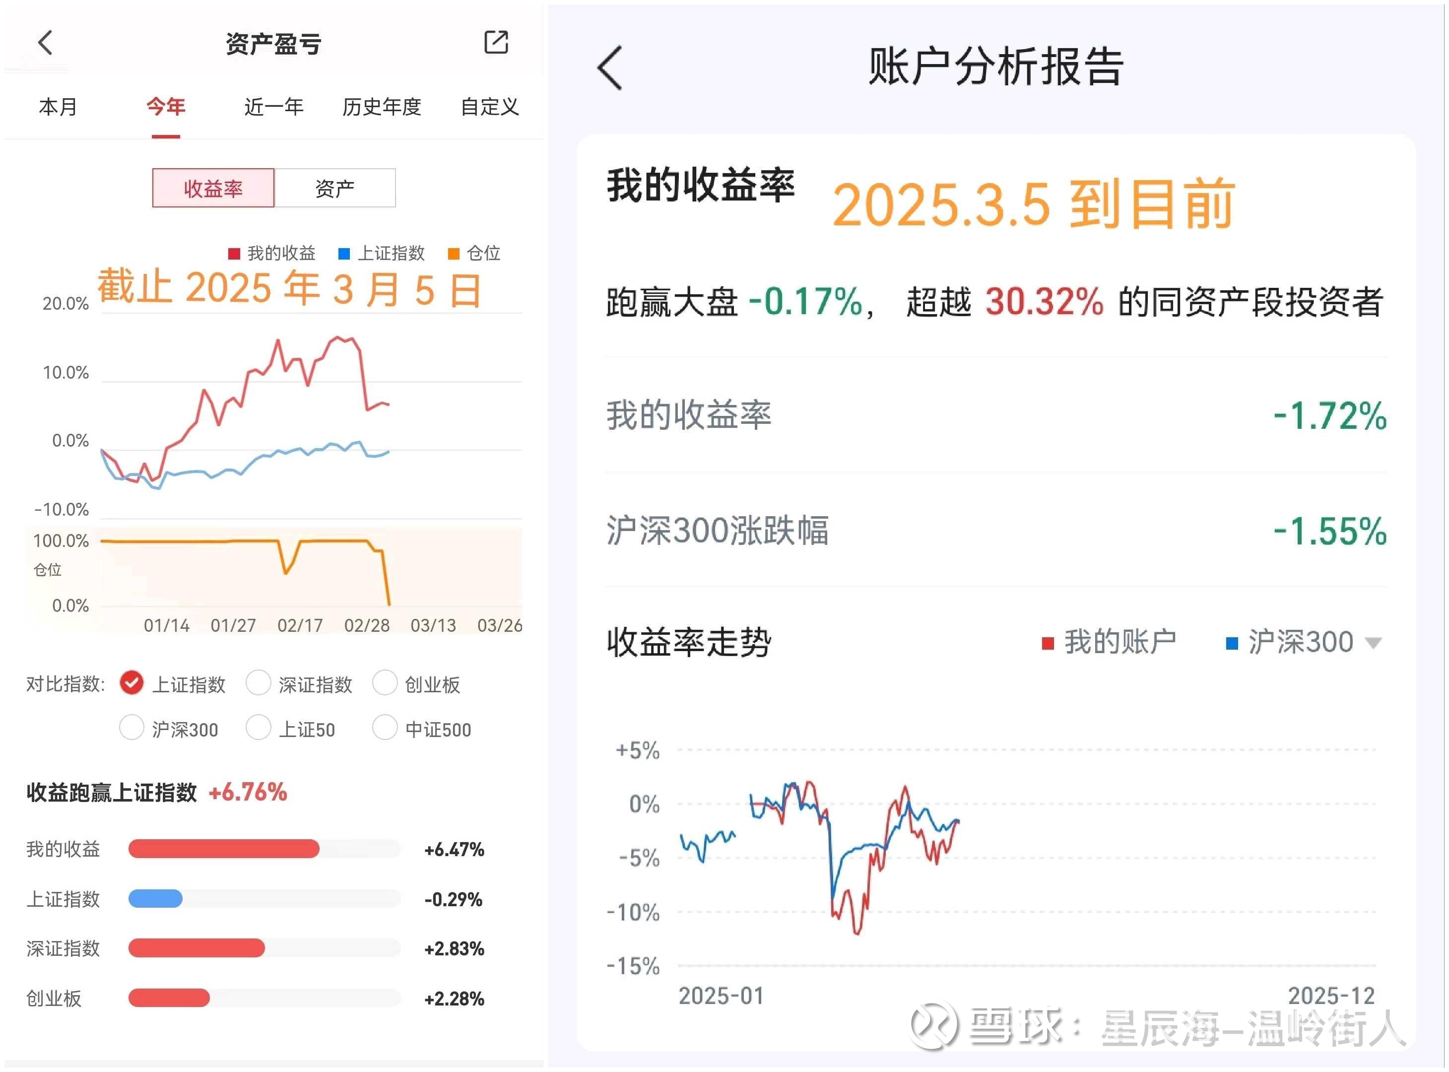Open the 历史年度 tab
The width and height of the screenshot is (1449, 1072).
tap(382, 107)
